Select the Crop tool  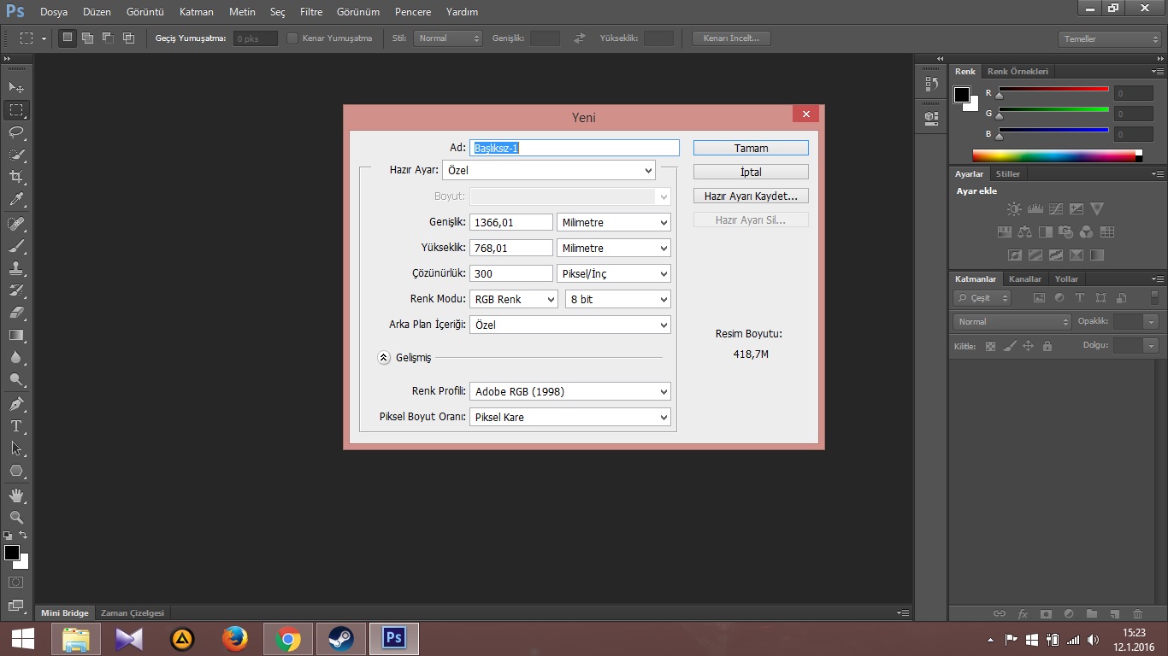click(x=16, y=177)
